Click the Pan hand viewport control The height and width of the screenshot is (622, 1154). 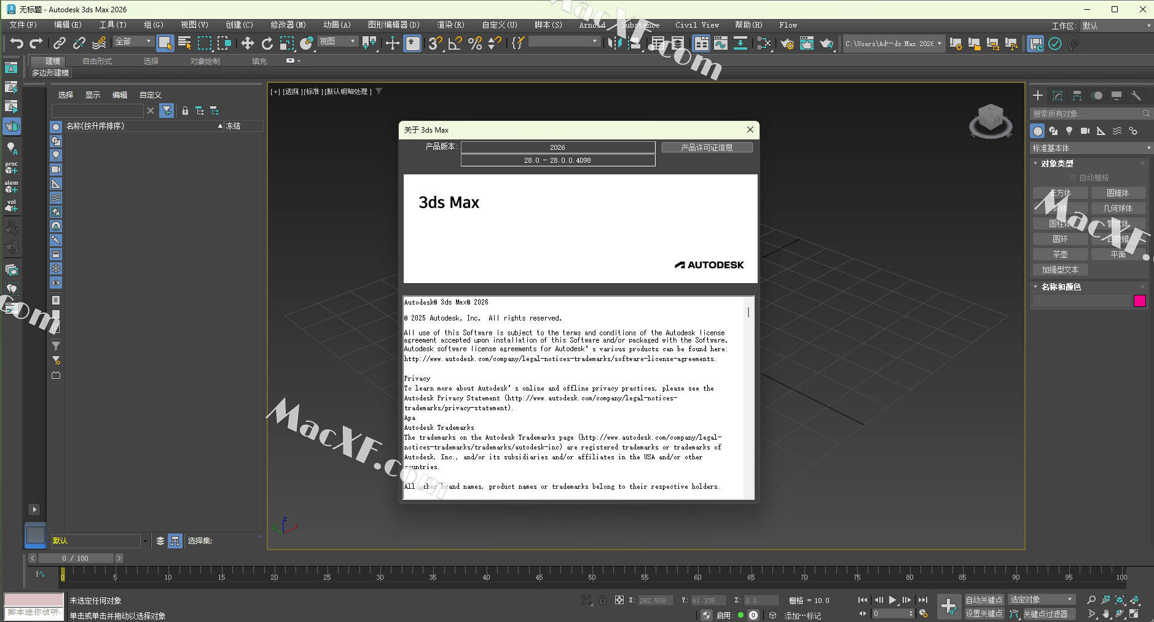1105,613
